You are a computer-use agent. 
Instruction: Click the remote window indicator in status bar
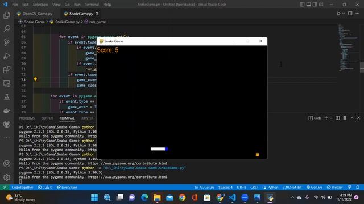coord(5,188)
